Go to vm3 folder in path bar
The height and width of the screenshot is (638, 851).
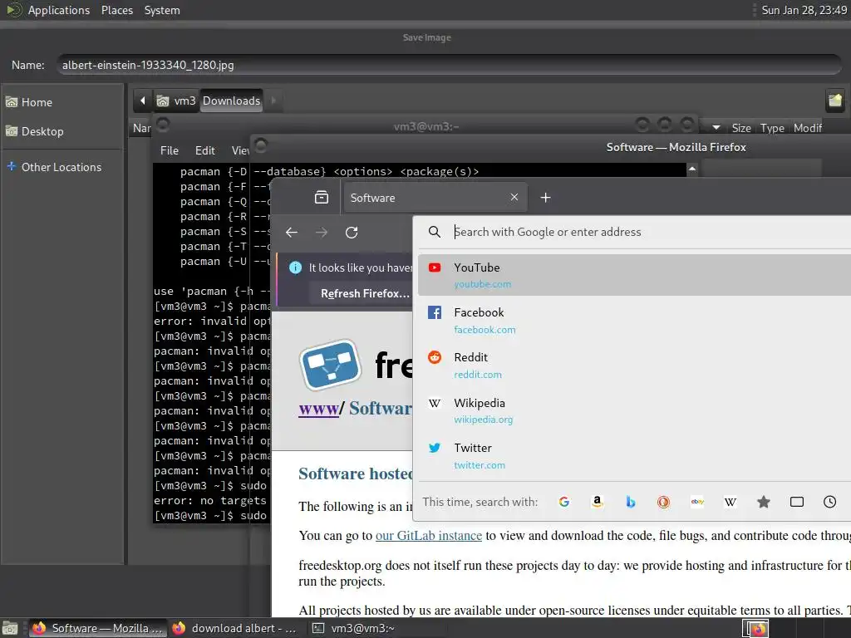point(176,101)
